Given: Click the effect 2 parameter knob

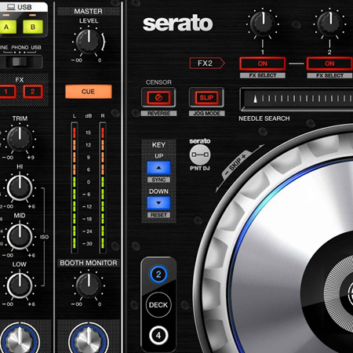Looking at the screenshot, I should 329,24.
